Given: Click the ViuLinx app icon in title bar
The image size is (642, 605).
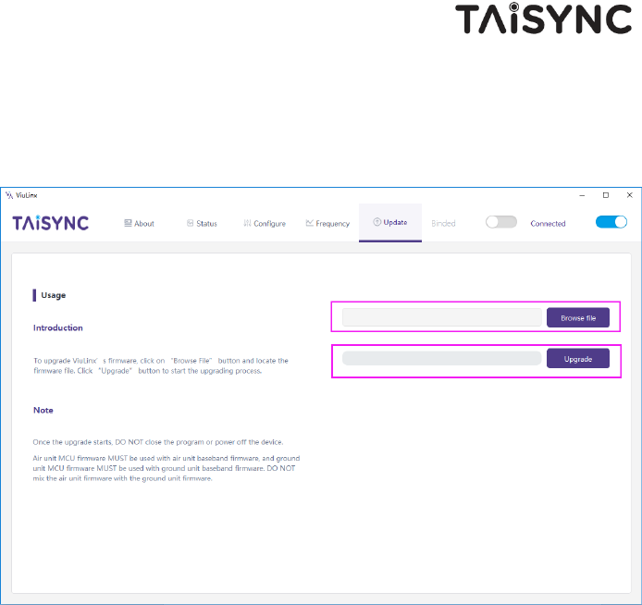Looking at the screenshot, I should [x=9, y=195].
